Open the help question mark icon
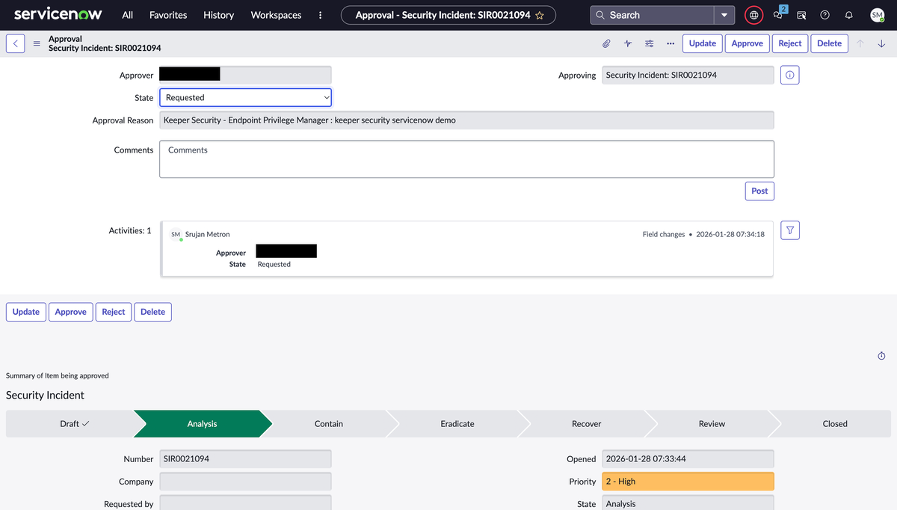This screenshot has height=510, width=897. point(824,15)
